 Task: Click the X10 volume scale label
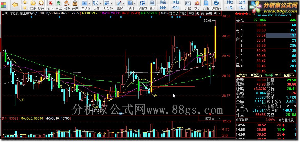225,136
